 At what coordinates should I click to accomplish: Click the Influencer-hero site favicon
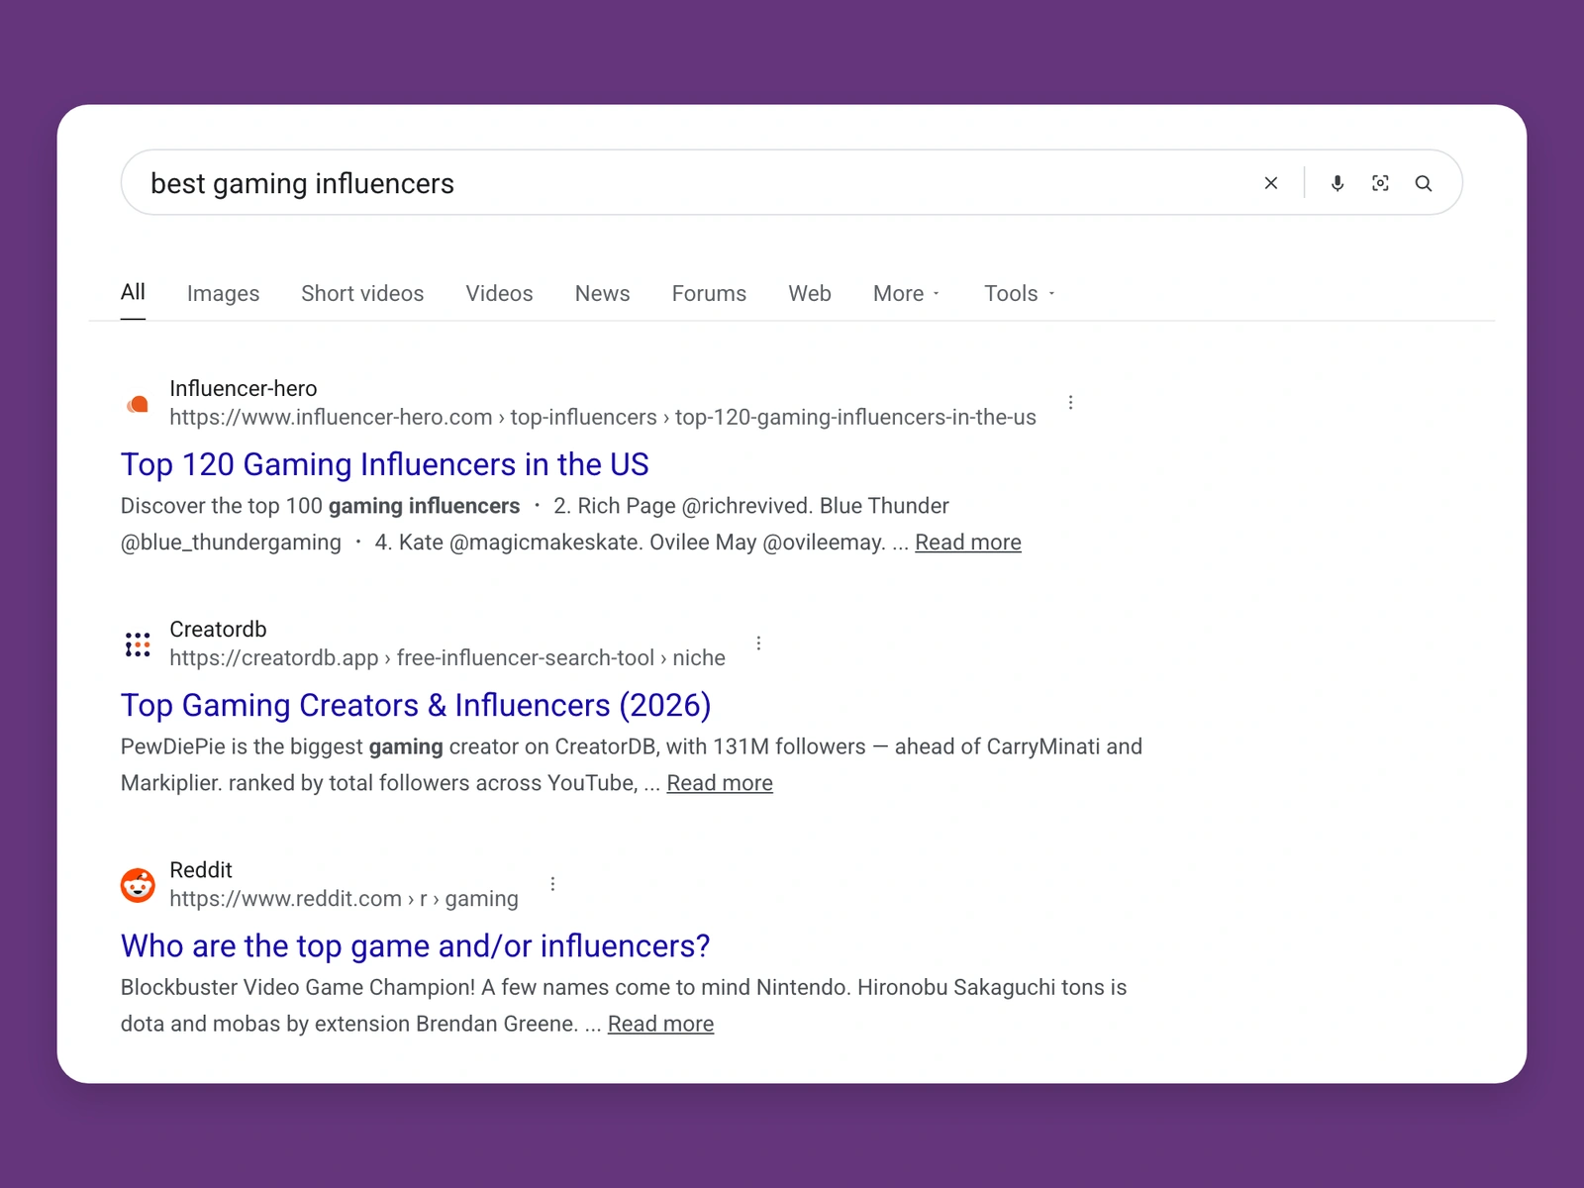pos(138,403)
